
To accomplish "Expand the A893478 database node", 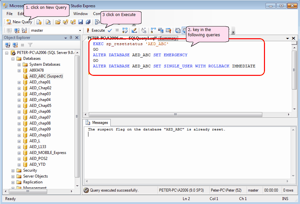I will point(19,71).
